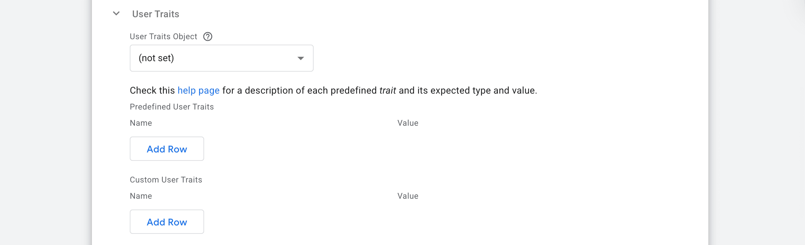805x245 pixels.
Task: Click the disclosure arrow for User Traits
Action: (116, 14)
